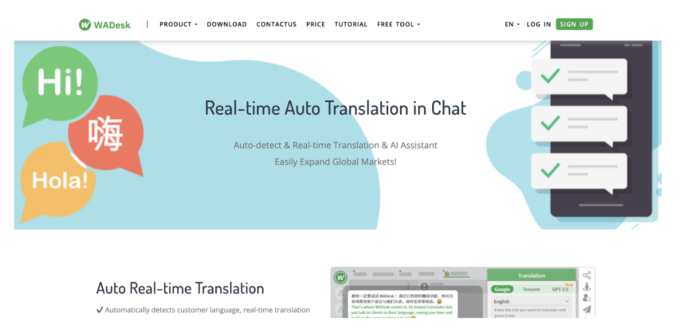Click the person-location icon in the preview sidebar
This screenshot has height=336, width=684.
(x=587, y=286)
